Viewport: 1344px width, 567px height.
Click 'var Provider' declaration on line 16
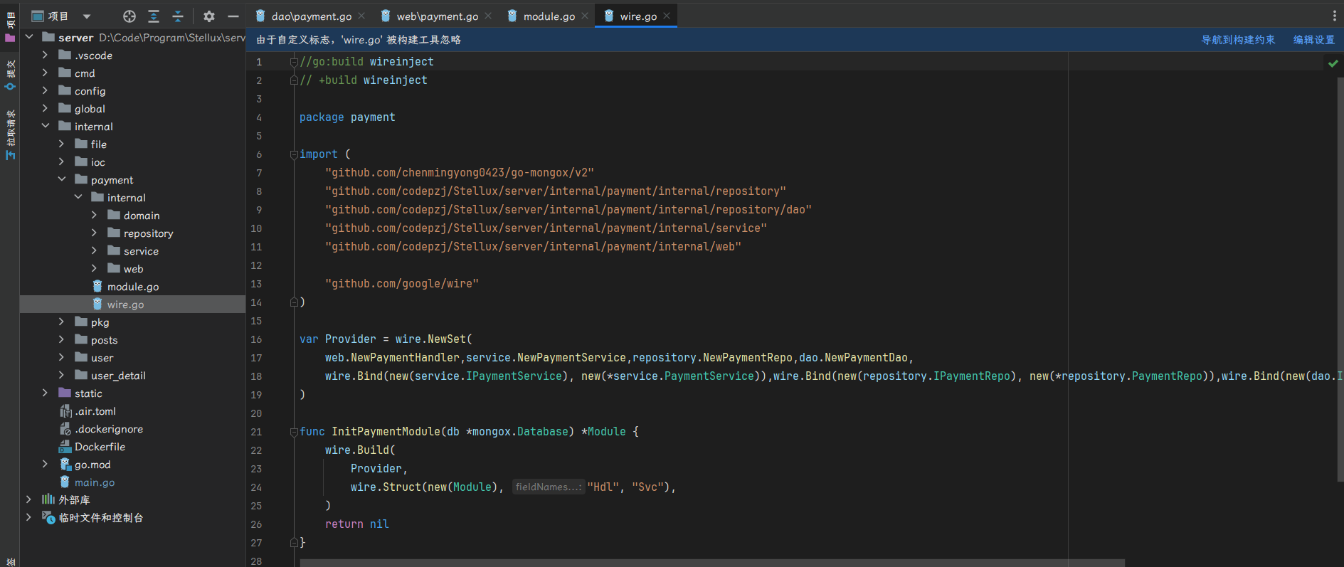point(338,339)
